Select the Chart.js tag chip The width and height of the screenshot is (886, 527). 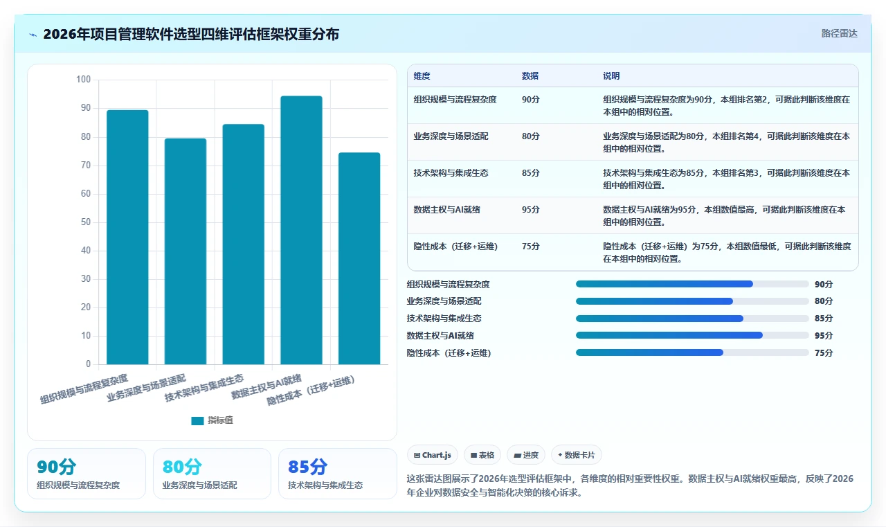click(x=433, y=455)
